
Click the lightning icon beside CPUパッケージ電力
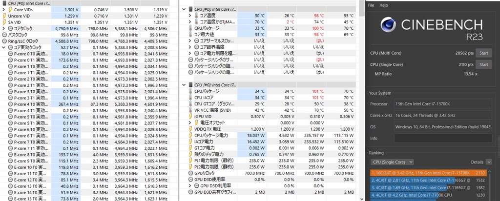pos(191,135)
